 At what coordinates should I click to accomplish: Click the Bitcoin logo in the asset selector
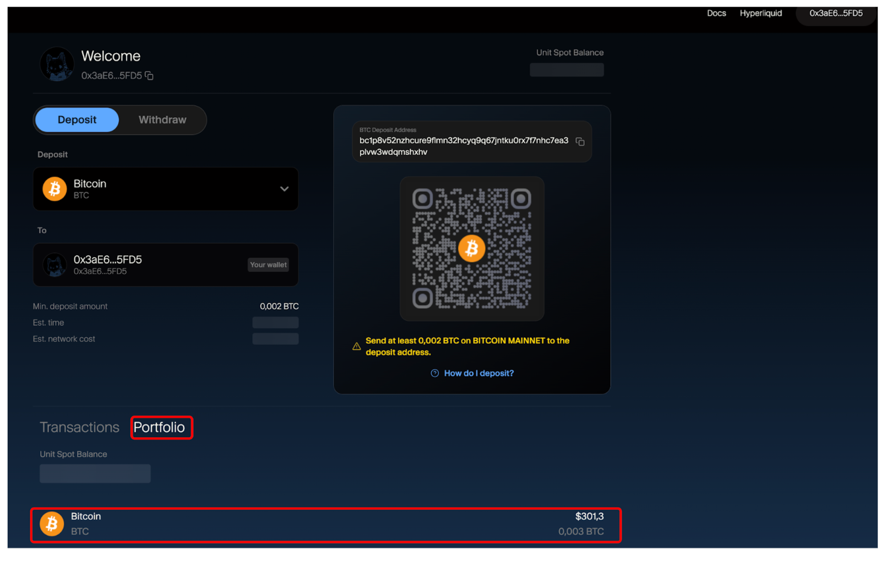54,189
